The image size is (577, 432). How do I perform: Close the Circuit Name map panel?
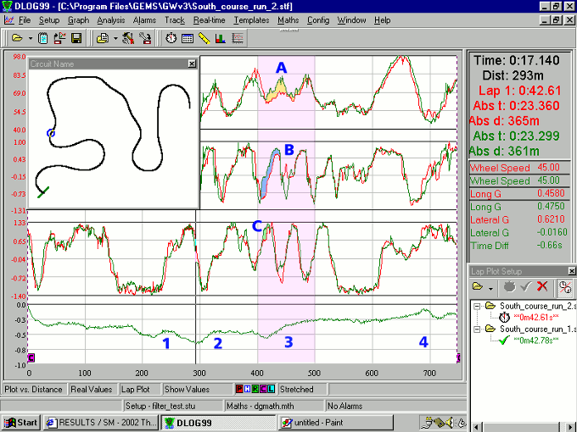coord(192,64)
